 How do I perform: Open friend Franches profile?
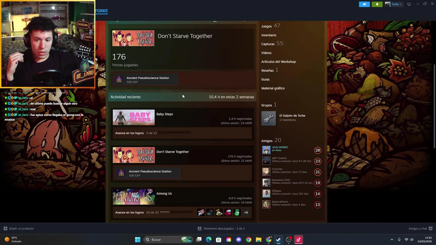click(277, 169)
